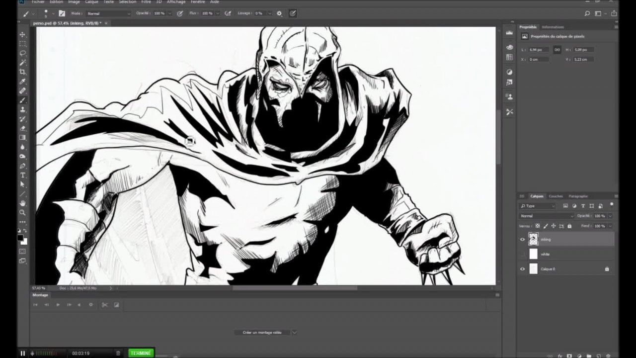Show the hidden white layer
Screen dimensions: 636x358
[522, 254]
